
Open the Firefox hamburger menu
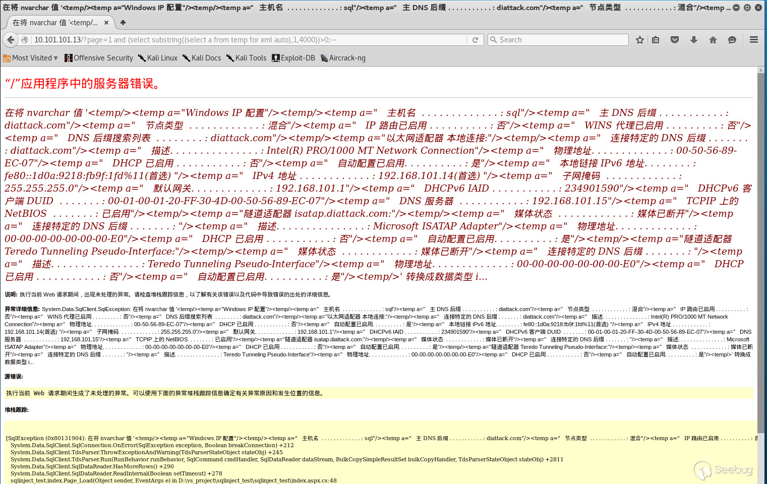(754, 40)
